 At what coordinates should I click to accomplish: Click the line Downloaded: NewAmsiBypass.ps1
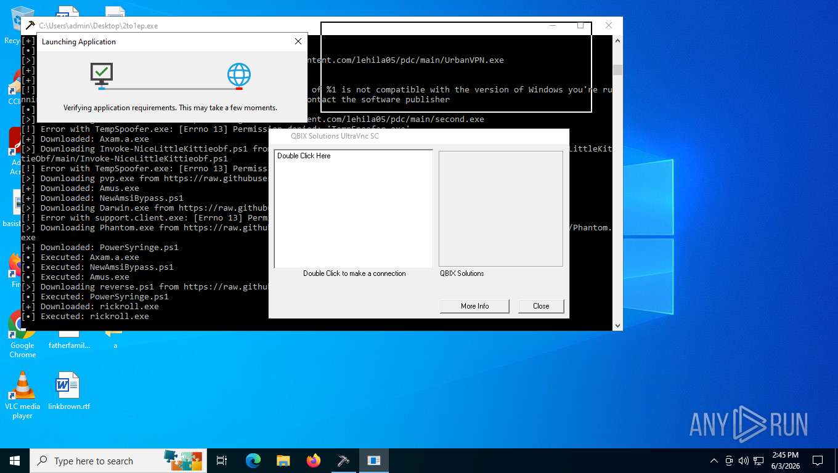[x=102, y=198]
